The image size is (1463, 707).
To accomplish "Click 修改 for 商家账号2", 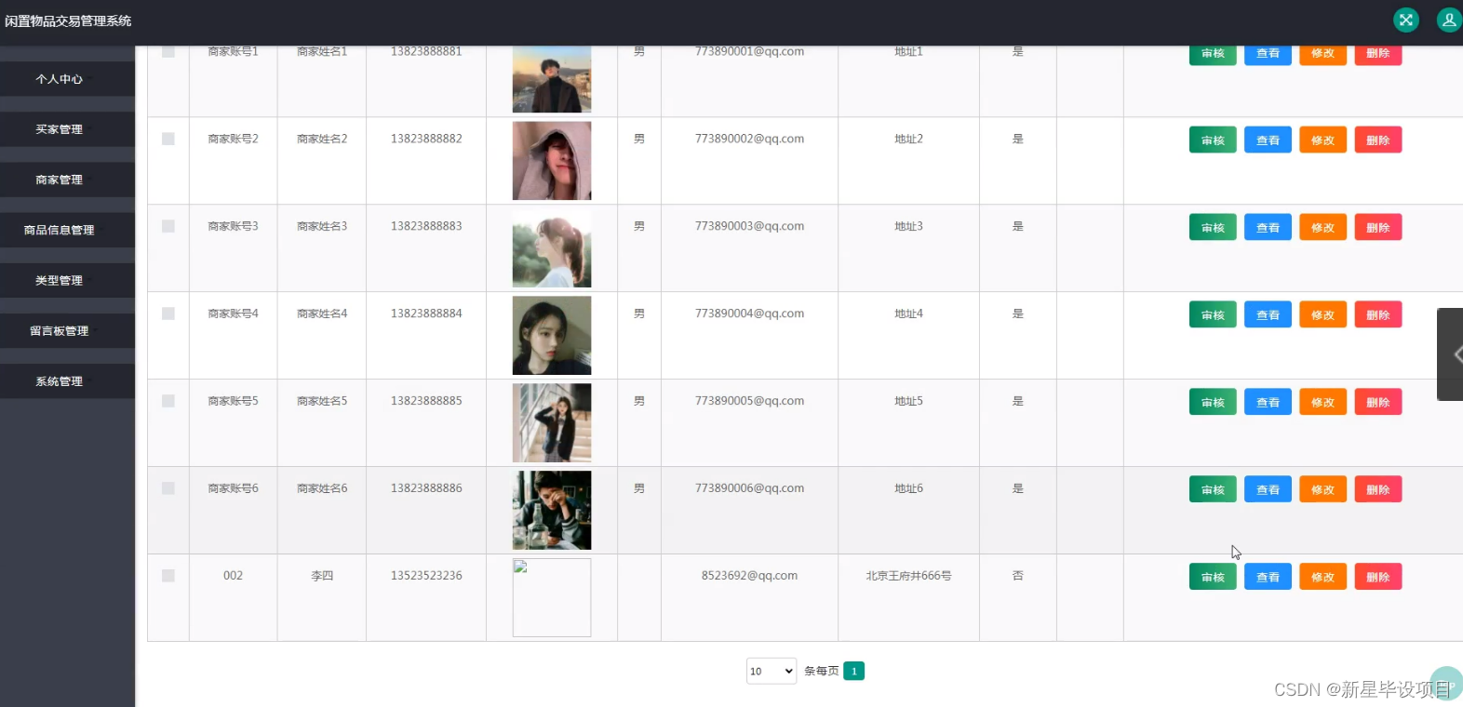I will point(1322,140).
